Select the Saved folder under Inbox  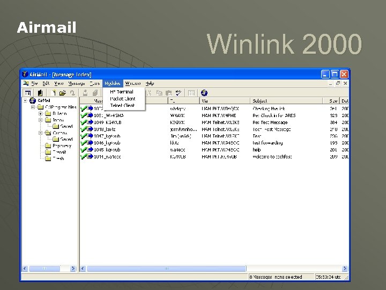[66, 127]
